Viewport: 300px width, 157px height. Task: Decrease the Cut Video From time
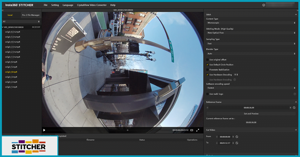(217, 137)
